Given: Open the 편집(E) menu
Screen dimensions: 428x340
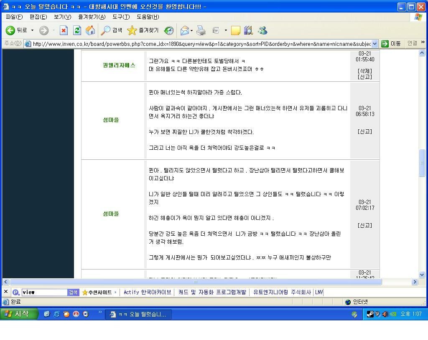Looking at the screenshot, I should (x=38, y=17).
